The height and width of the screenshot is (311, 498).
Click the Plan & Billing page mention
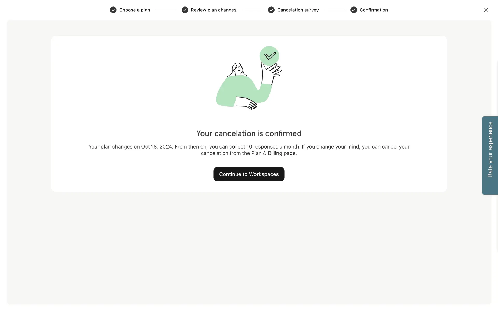[274, 153]
